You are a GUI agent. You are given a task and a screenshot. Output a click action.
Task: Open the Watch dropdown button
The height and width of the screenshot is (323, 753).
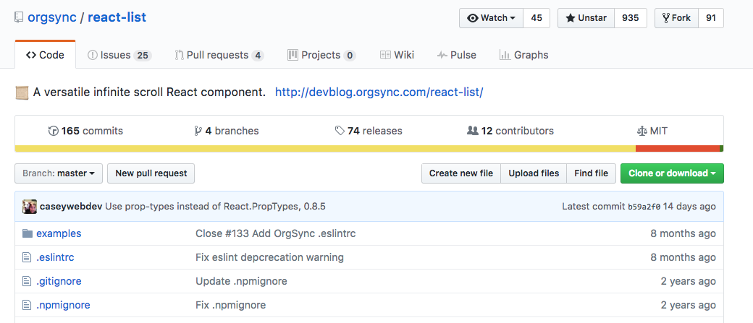click(x=492, y=18)
